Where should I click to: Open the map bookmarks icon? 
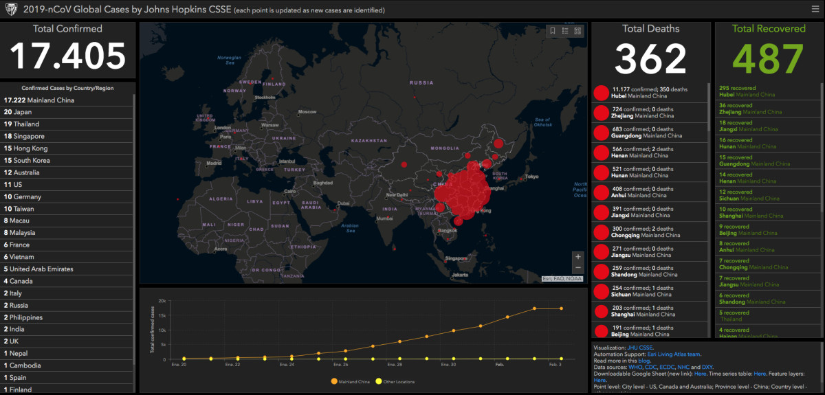[552, 31]
